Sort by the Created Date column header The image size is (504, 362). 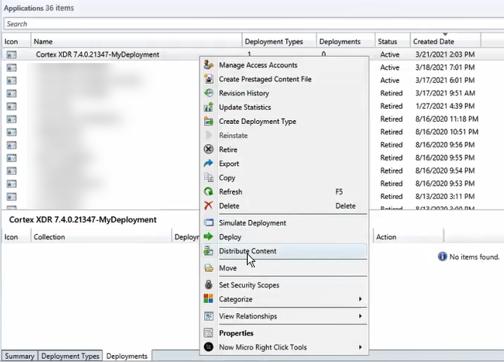pos(445,41)
